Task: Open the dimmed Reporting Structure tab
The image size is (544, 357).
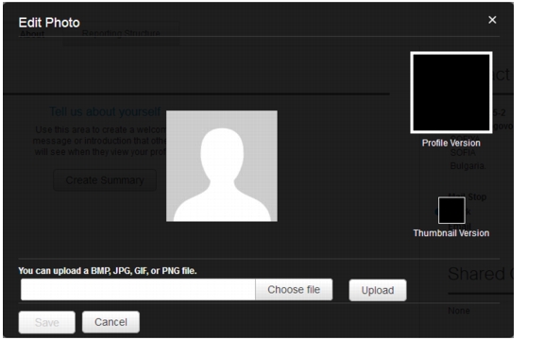Action: coord(121,34)
